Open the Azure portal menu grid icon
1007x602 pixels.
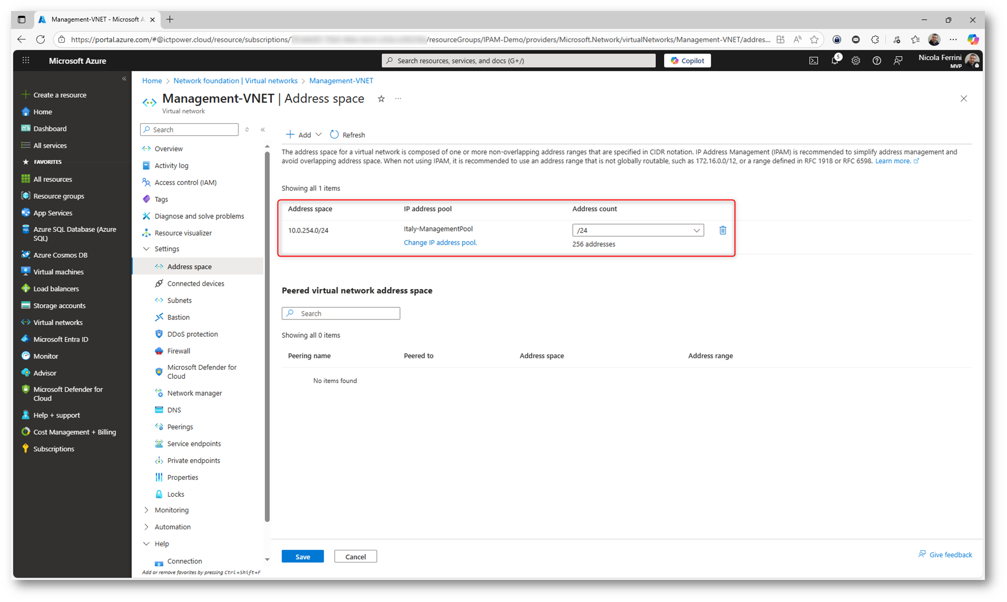(26, 61)
